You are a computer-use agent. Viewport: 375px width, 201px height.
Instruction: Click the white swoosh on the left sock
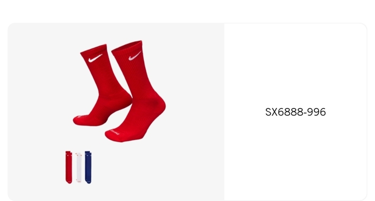coord(95,58)
